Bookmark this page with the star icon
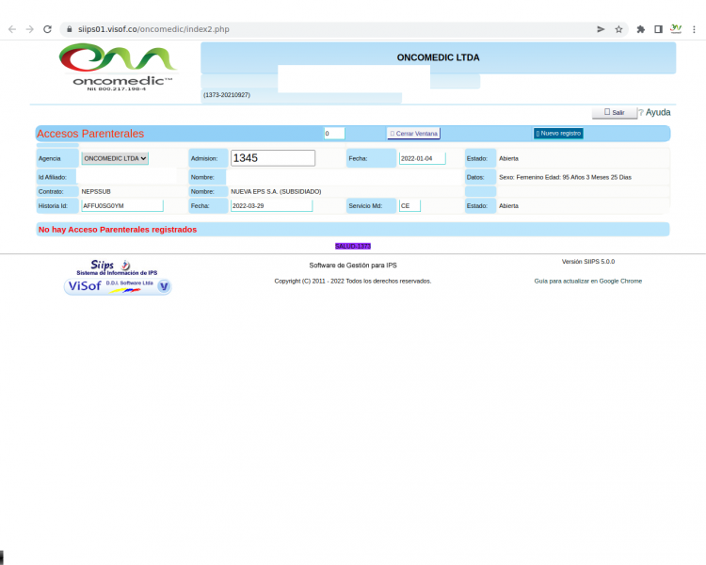This screenshot has height=565, width=706. tap(618, 29)
